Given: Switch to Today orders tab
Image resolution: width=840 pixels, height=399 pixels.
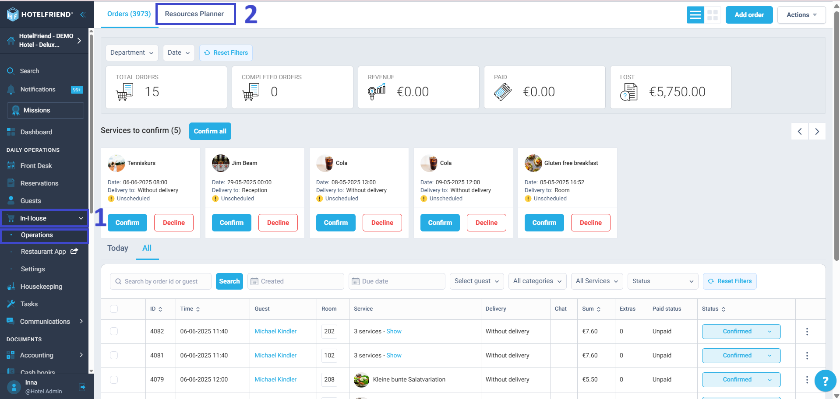Looking at the screenshot, I should pos(118,248).
